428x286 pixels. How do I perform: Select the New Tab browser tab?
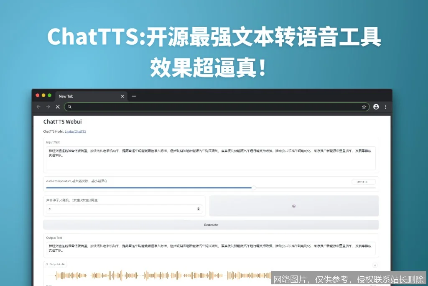click(x=91, y=96)
